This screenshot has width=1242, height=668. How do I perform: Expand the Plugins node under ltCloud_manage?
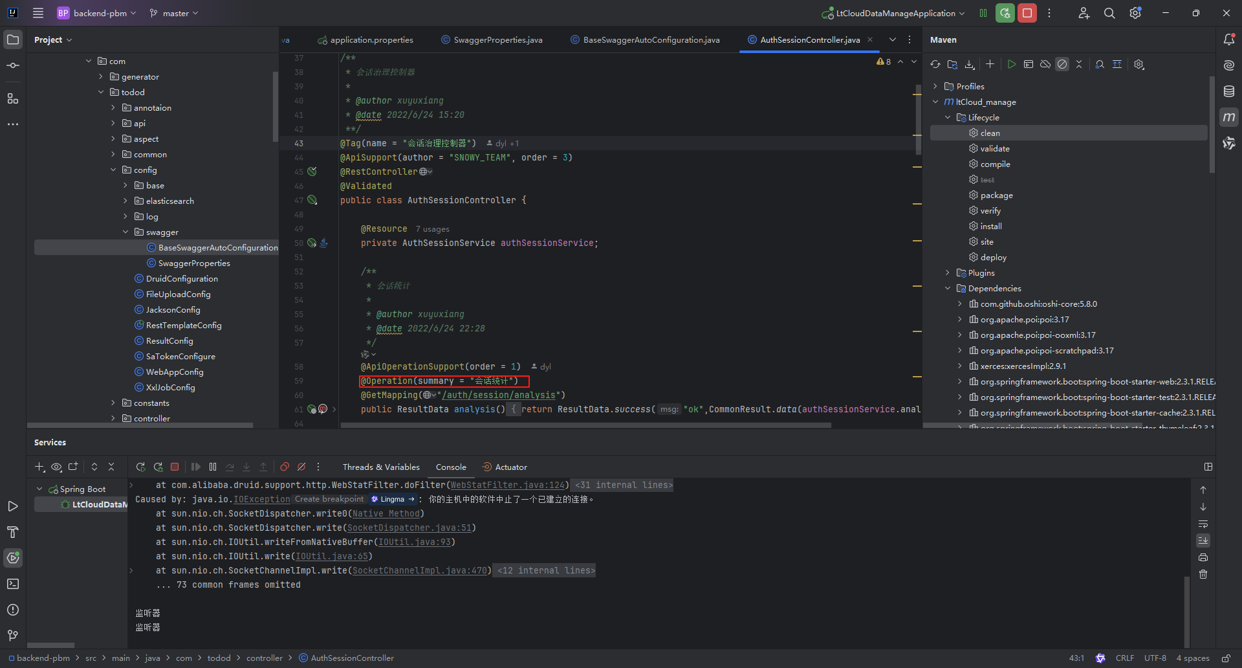(948, 273)
